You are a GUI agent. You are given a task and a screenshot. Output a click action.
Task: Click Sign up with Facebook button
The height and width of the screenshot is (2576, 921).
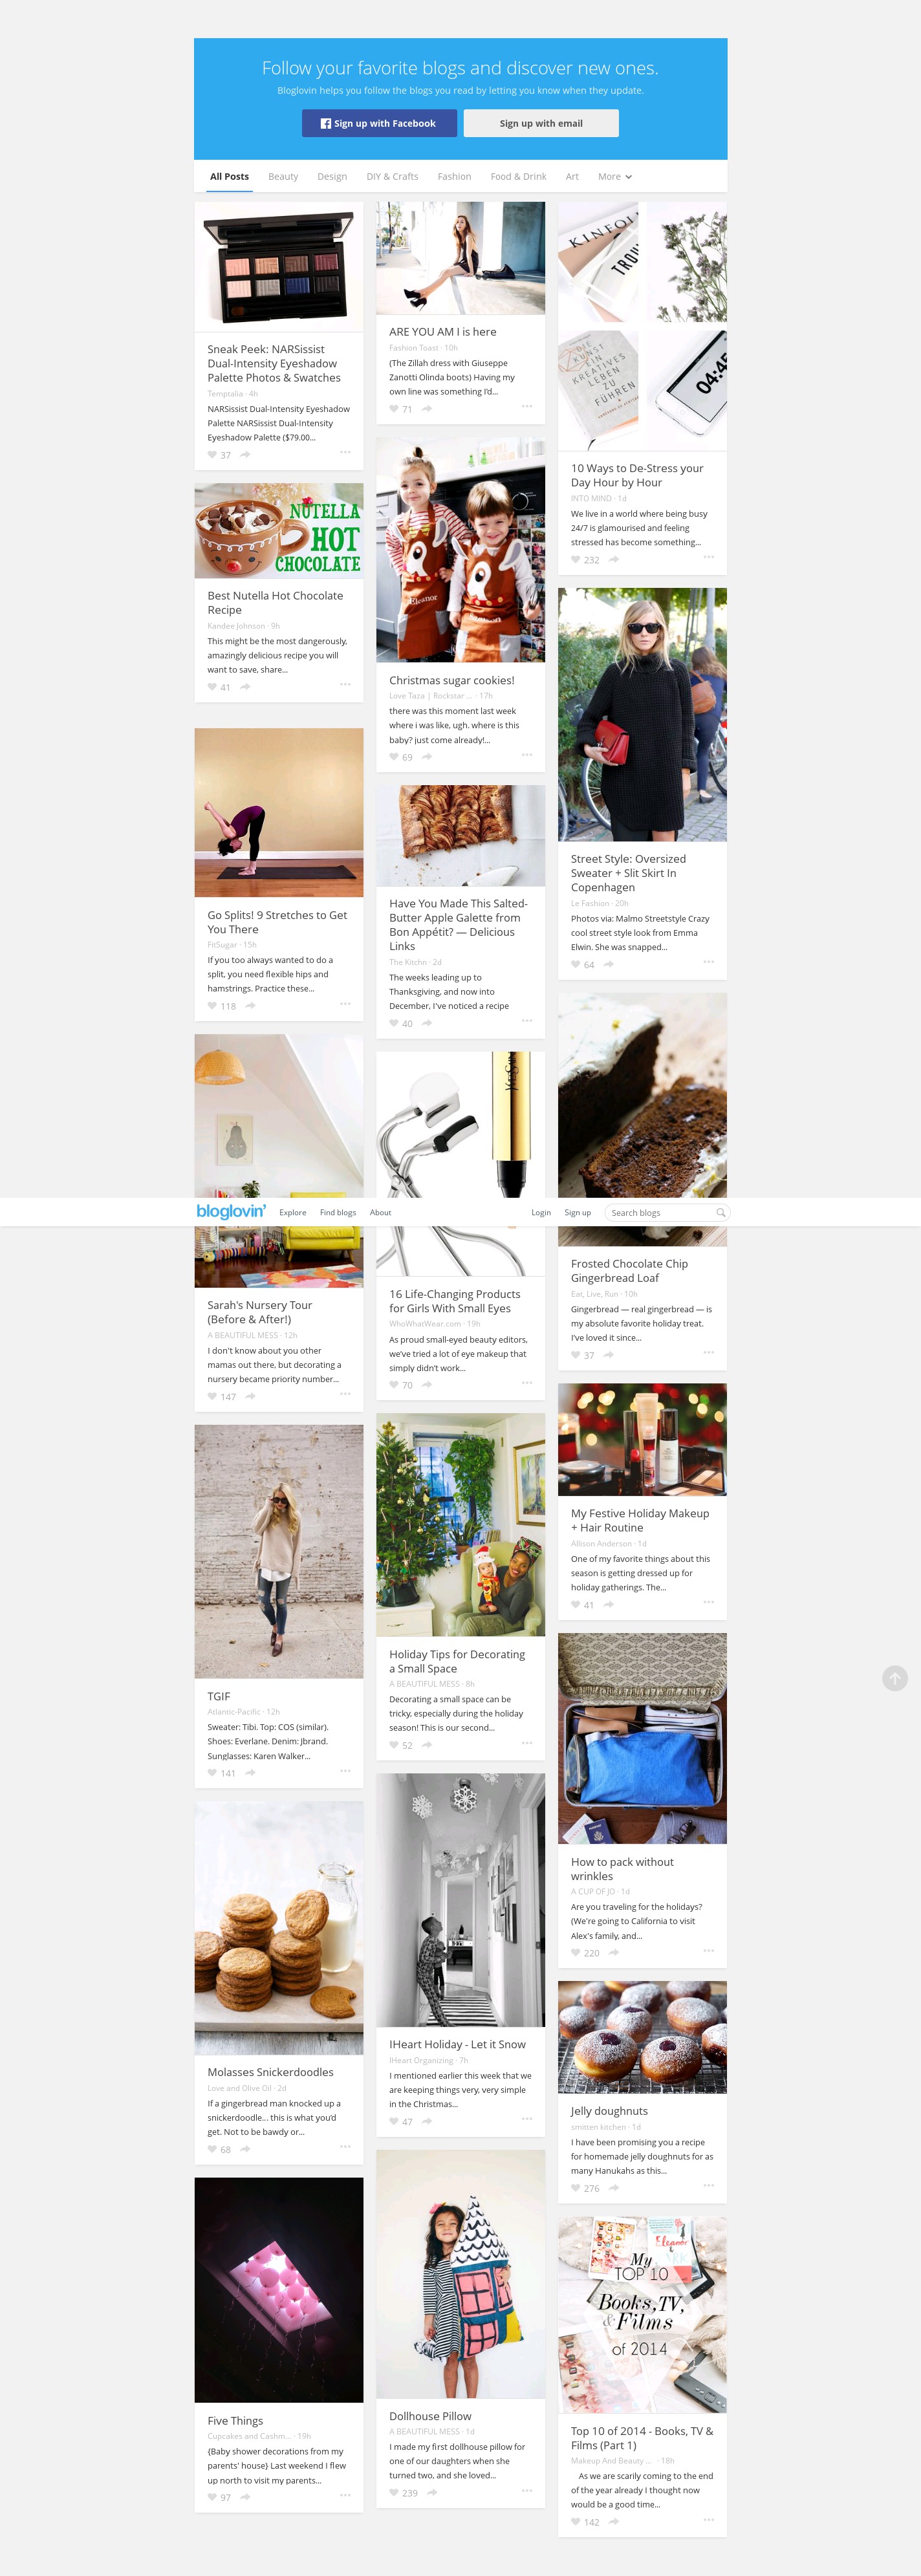(379, 123)
